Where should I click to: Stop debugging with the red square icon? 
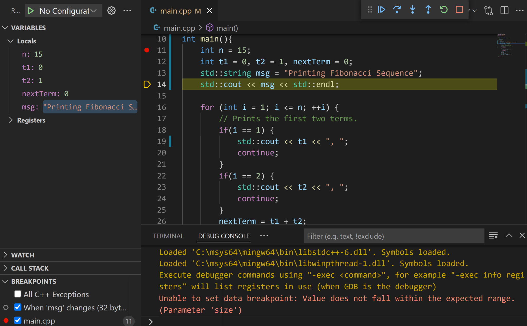click(459, 10)
